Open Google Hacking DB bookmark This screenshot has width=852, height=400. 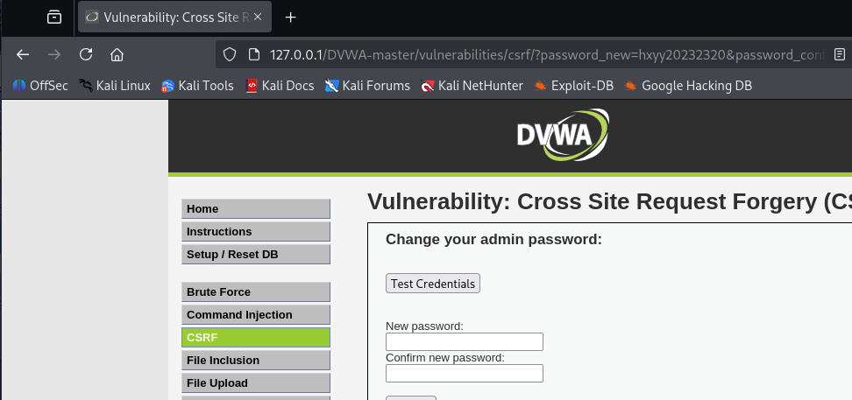coord(688,86)
